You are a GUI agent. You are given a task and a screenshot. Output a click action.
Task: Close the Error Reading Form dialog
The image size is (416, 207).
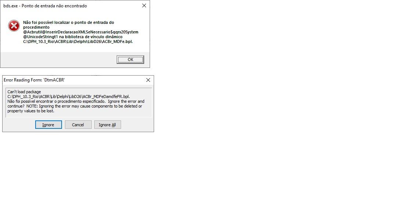click(148, 80)
